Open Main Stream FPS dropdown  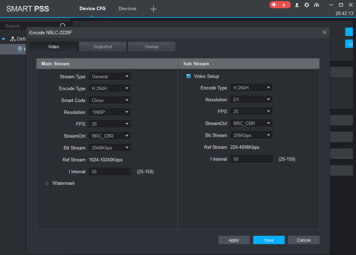110,124
